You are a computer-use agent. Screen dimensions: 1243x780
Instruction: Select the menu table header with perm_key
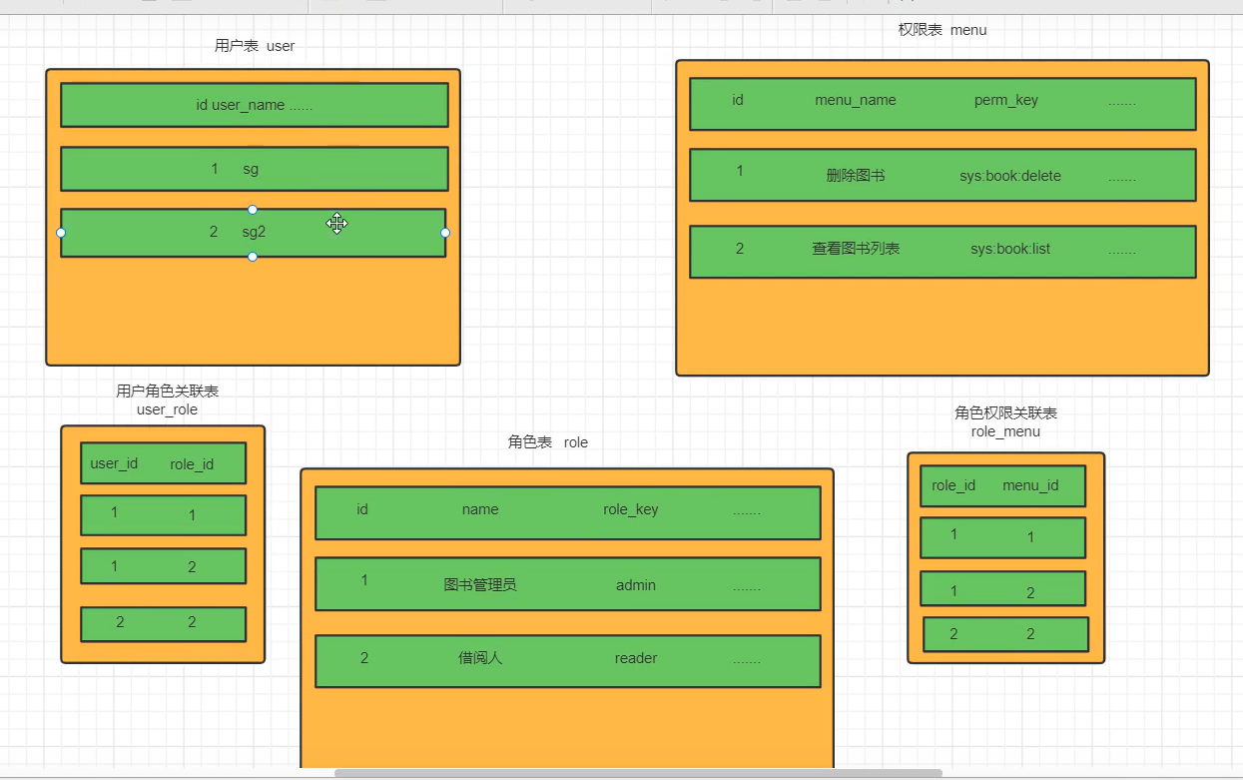(941, 104)
